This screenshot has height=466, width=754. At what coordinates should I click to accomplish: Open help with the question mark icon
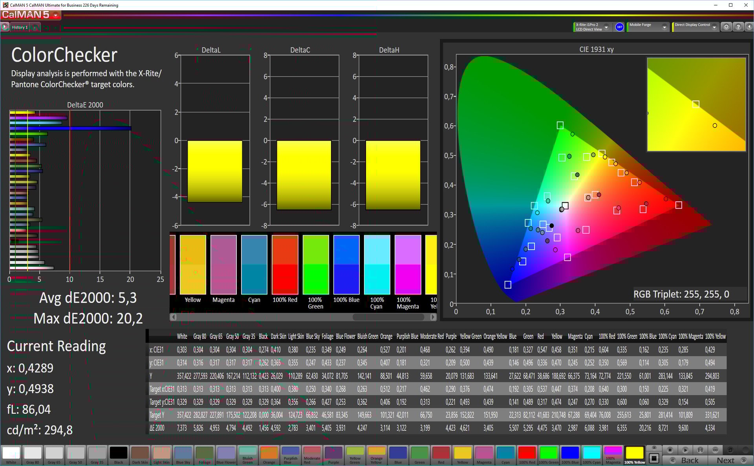pyautogui.click(x=738, y=27)
